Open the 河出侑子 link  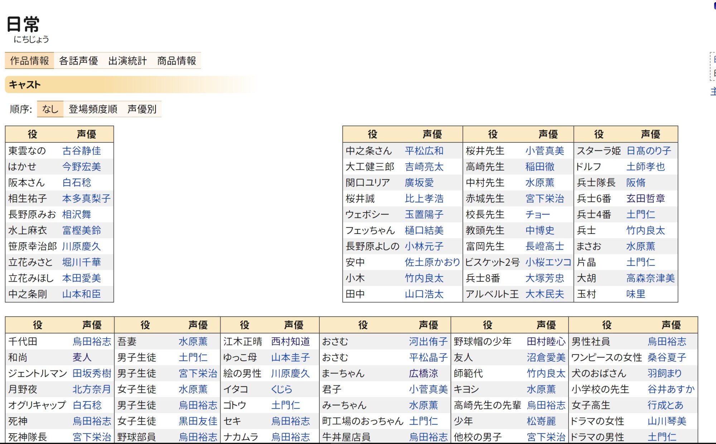(428, 341)
